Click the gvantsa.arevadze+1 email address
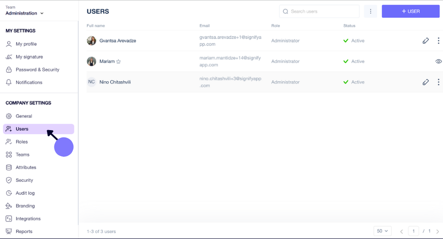 coord(230,41)
